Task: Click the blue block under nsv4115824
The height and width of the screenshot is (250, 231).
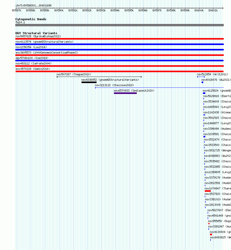Action: click(x=204, y=93)
